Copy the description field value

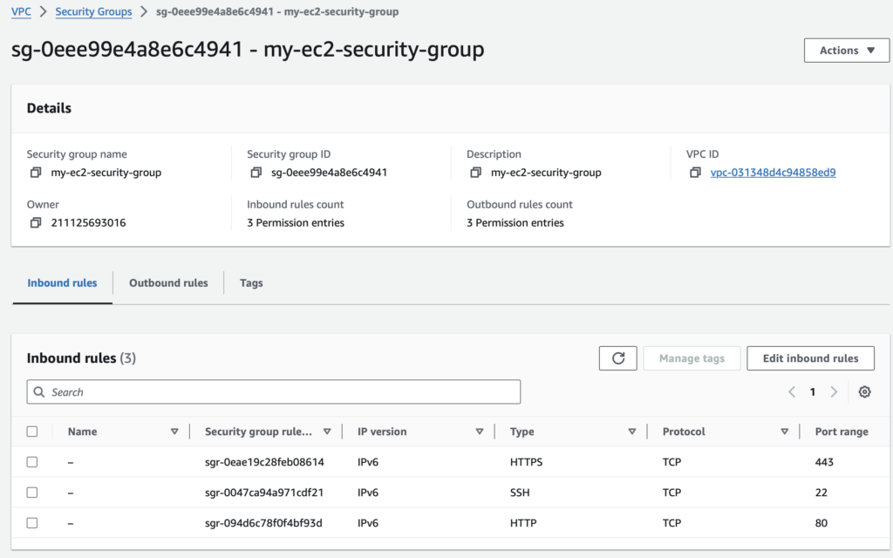tap(476, 173)
